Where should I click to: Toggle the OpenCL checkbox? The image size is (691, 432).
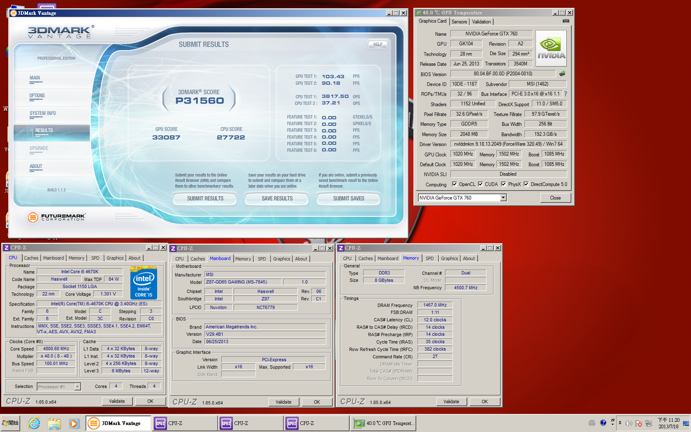[x=454, y=184]
